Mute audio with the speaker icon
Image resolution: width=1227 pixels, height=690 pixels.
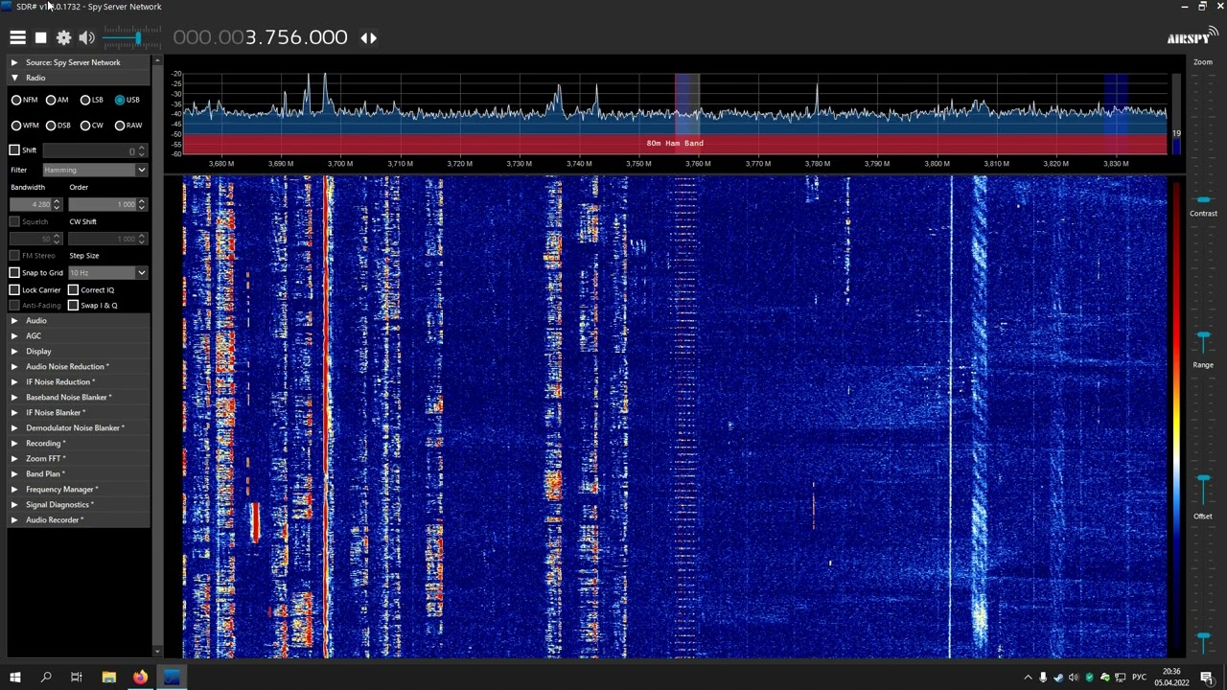[86, 37]
